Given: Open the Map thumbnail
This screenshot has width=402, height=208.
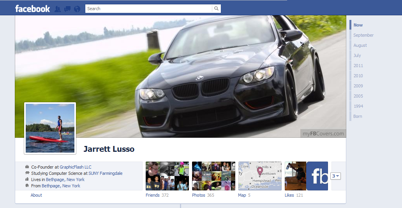Looking at the screenshot, I should pos(260,176).
